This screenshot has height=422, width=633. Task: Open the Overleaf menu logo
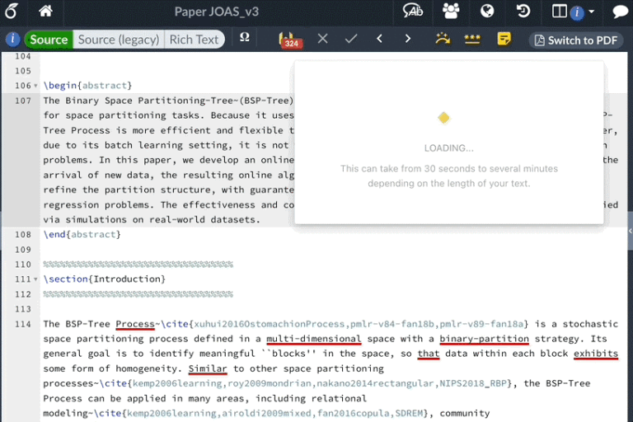(x=12, y=12)
